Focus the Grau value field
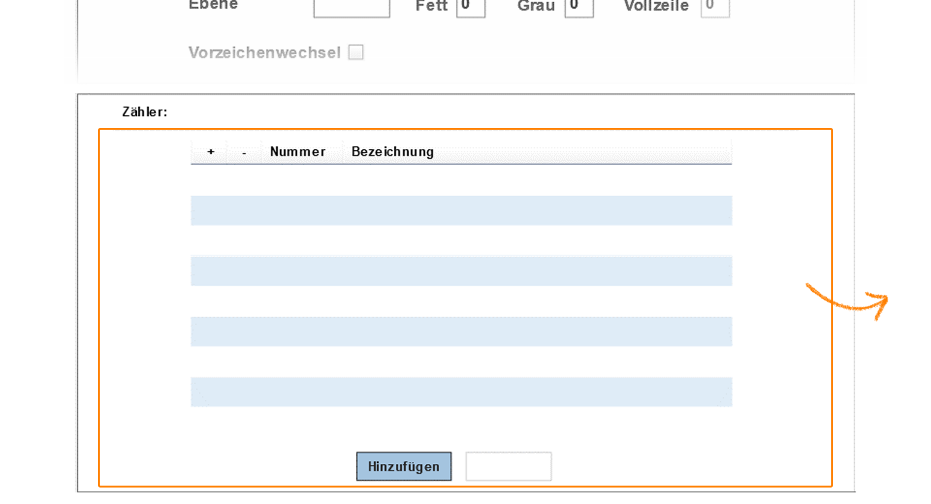Screen dimensions: 931x504 click(578, 8)
